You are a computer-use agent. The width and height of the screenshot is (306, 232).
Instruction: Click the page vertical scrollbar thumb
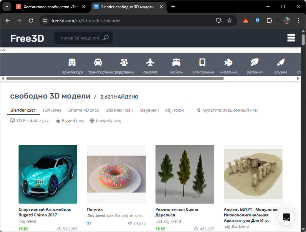(x=303, y=40)
